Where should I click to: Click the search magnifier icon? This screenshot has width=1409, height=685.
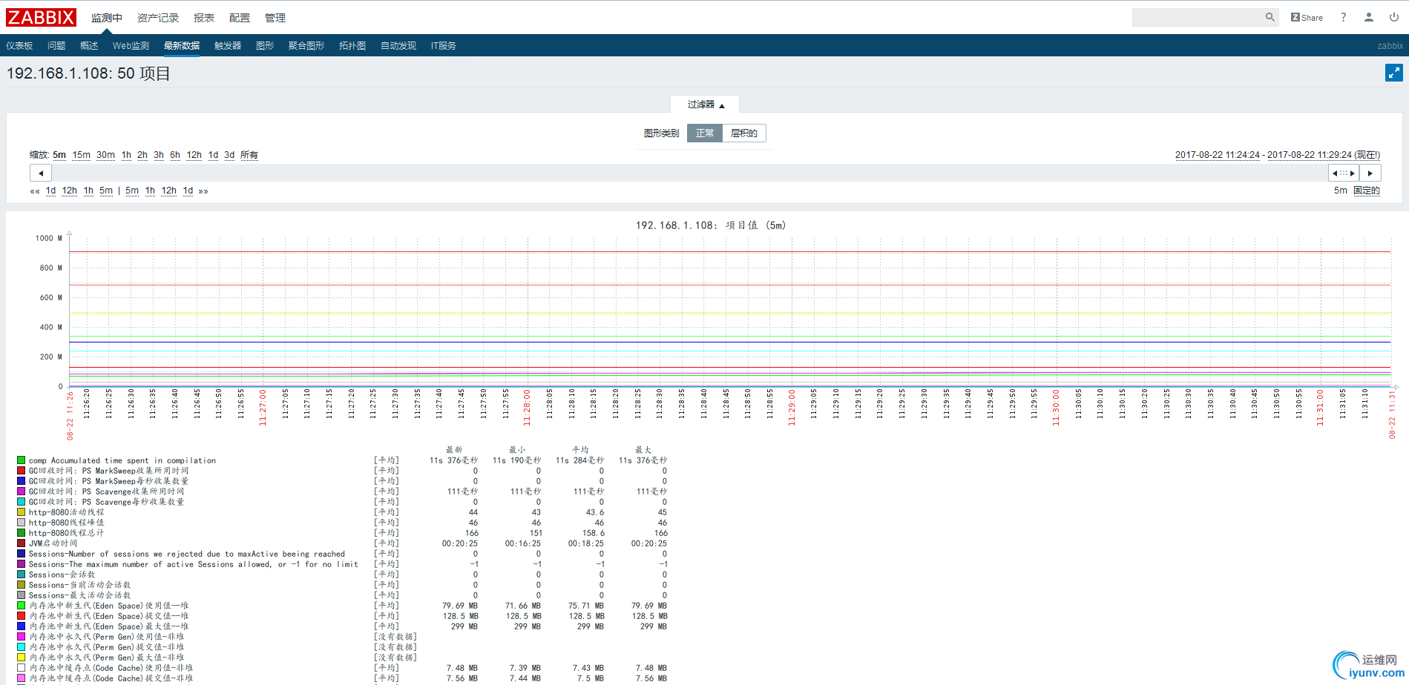(1270, 17)
